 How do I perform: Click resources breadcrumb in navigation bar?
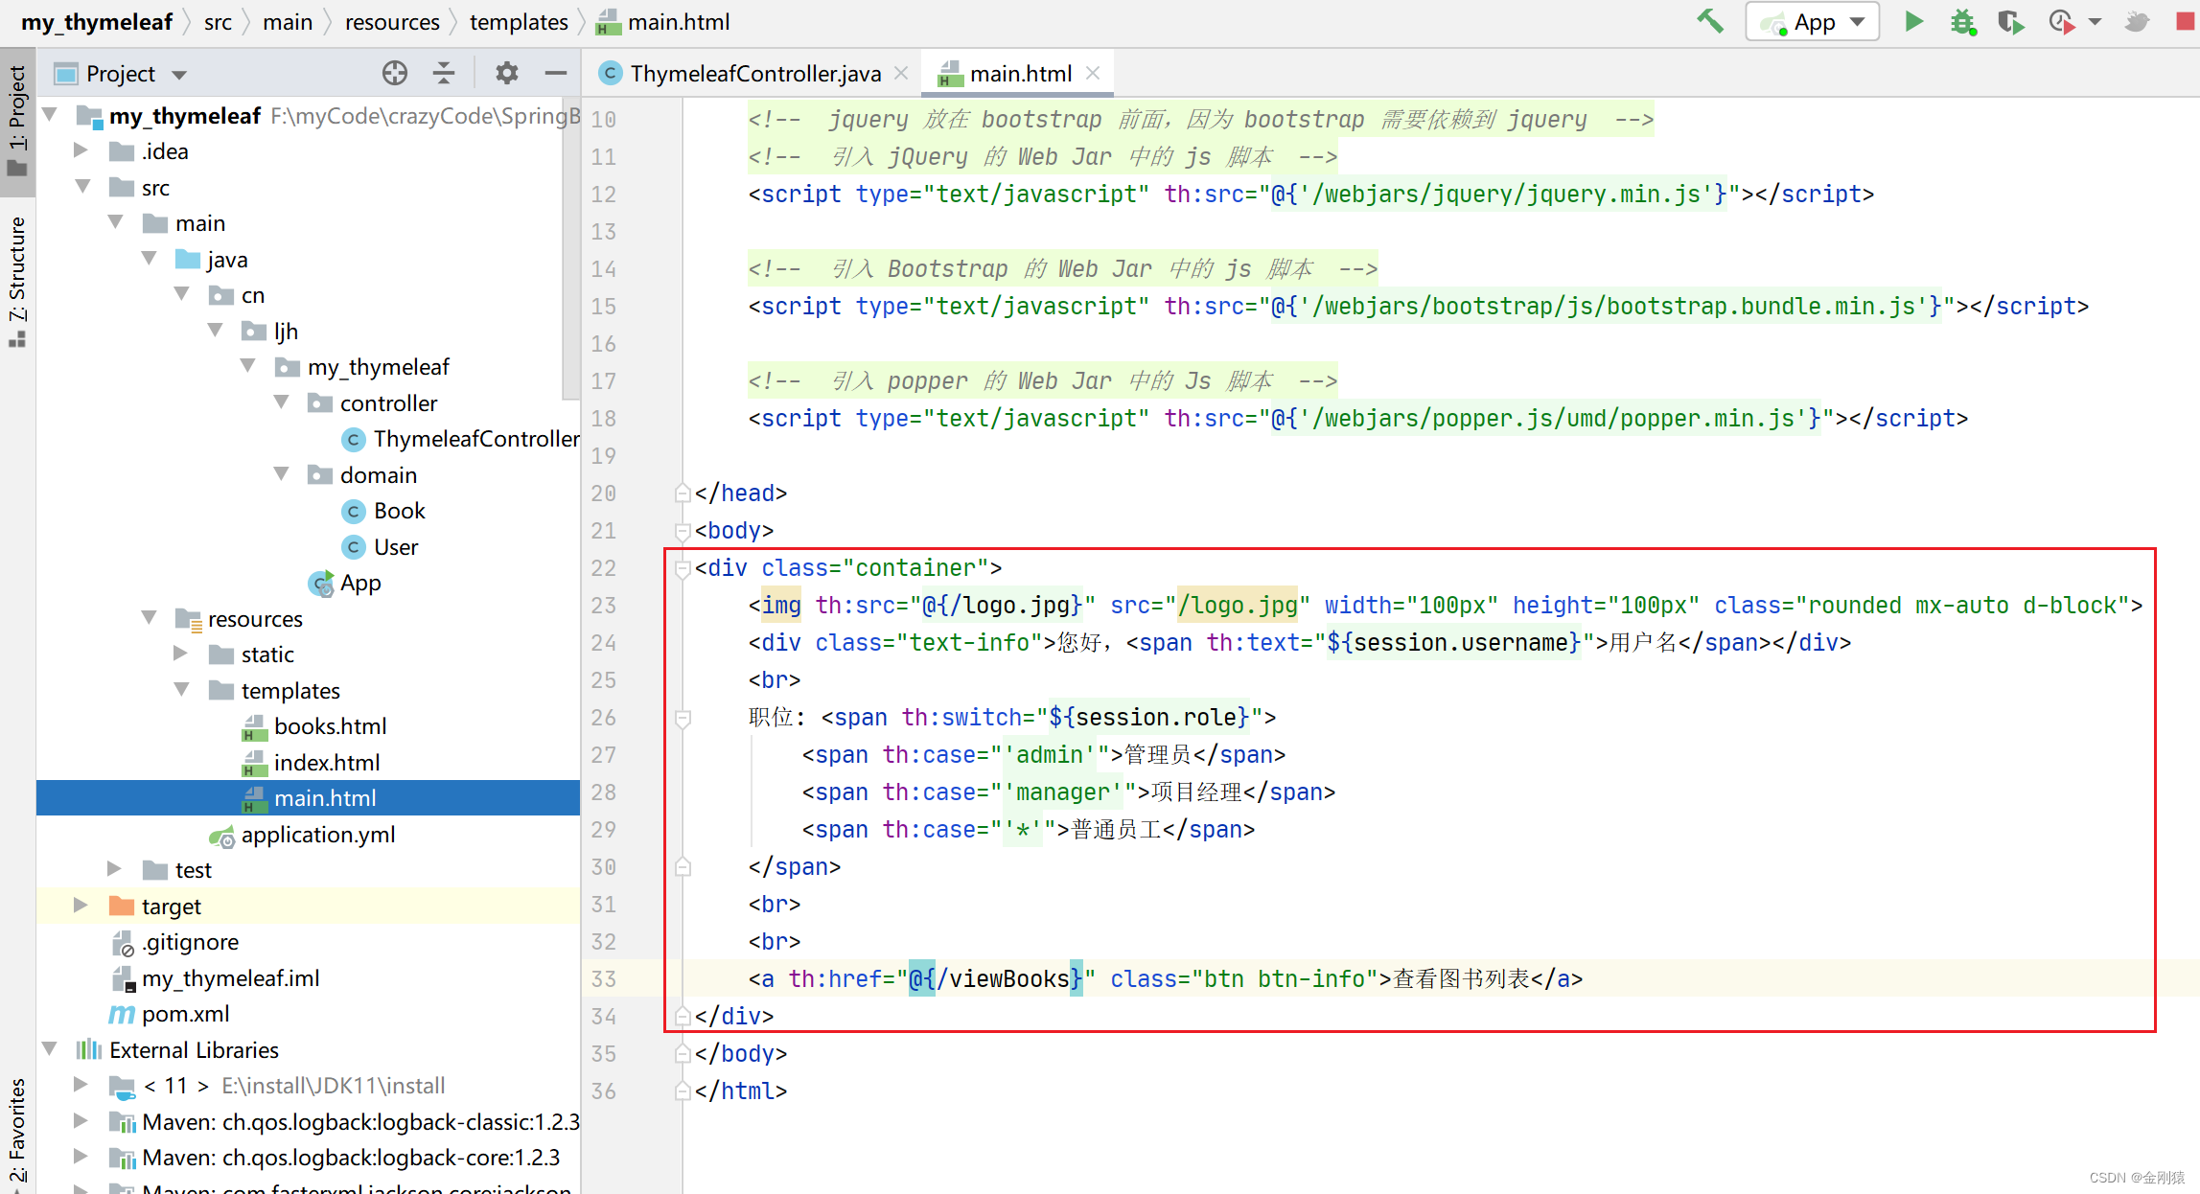point(392,22)
